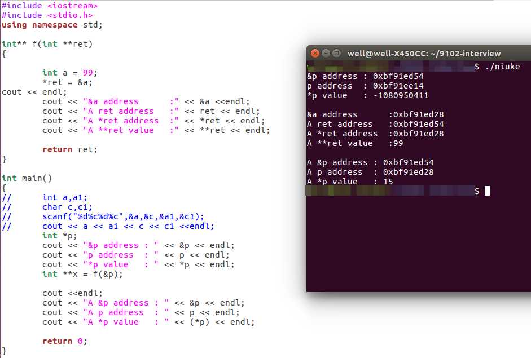
Task: Click terminal output '&a address :0xbf91ed28'
Action: [376, 114]
